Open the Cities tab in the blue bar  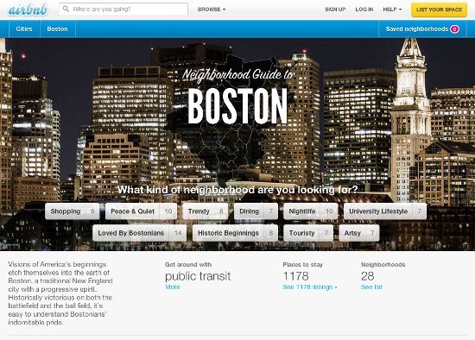click(24, 29)
